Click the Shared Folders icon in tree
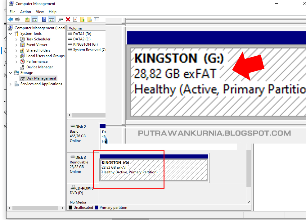The width and height of the screenshot is (306, 220). pyautogui.click(x=22, y=50)
